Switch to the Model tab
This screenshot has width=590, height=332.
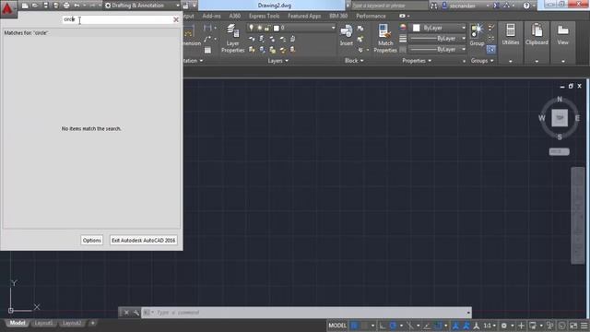[x=18, y=323]
